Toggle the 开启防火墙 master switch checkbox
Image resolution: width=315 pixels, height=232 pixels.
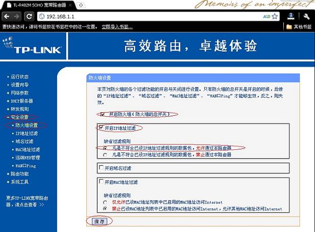pyautogui.click(x=103, y=114)
